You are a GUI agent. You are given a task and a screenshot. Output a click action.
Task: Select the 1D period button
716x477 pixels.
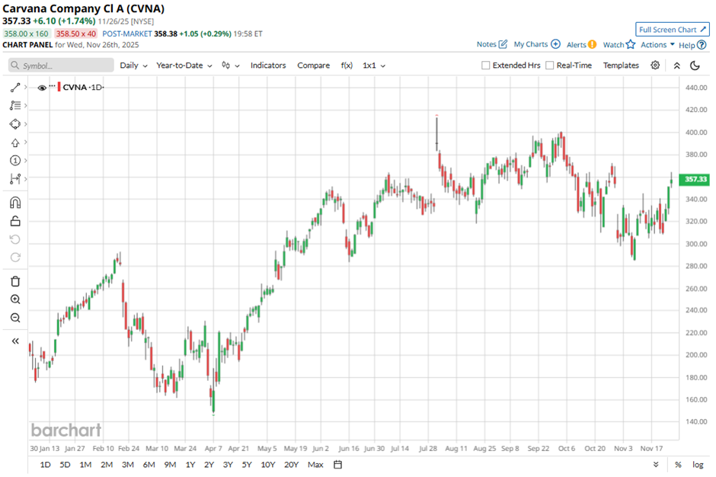(x=45, y=465)
